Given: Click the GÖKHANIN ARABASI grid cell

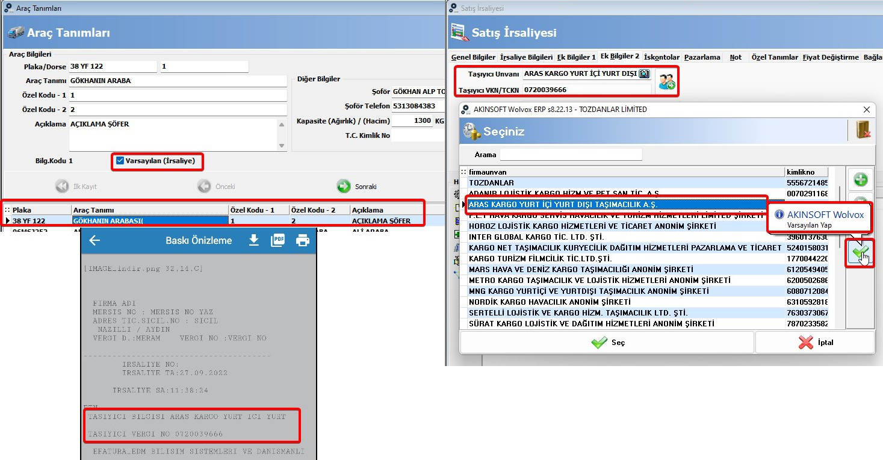Looking at the screenshot, I should click(x=150, y=221).
